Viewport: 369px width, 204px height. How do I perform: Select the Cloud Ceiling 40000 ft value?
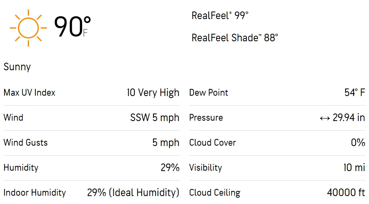coord(346,192)
